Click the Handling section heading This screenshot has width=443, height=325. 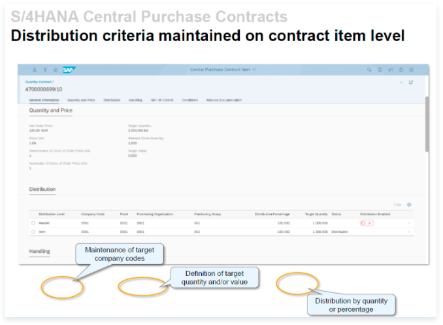[x=40, y=251]
